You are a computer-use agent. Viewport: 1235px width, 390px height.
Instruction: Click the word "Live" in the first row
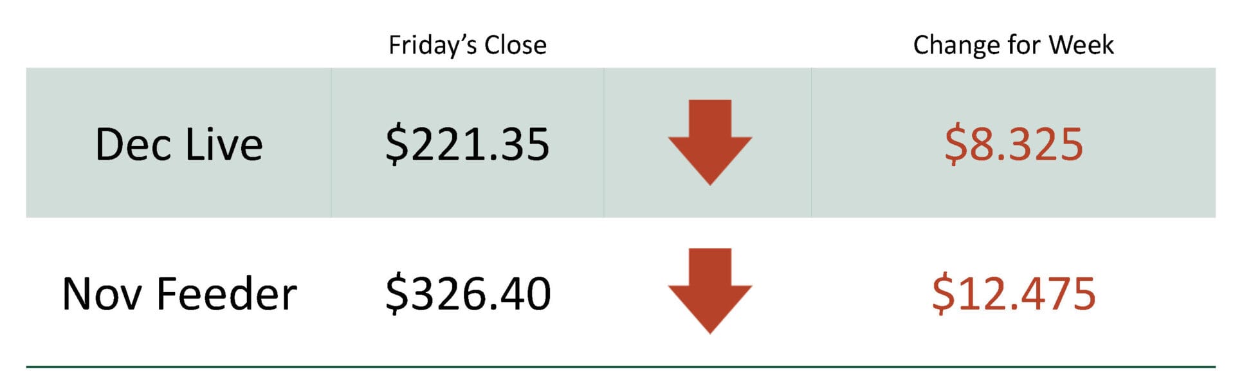pyautogui.click(x=224, y=144)
